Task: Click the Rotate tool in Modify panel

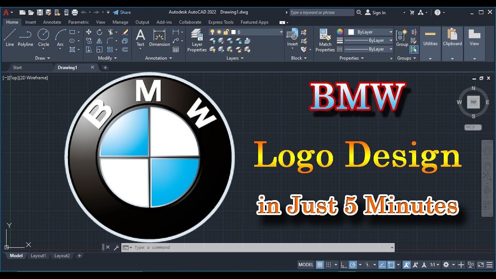Action: [x=100, y=32]
